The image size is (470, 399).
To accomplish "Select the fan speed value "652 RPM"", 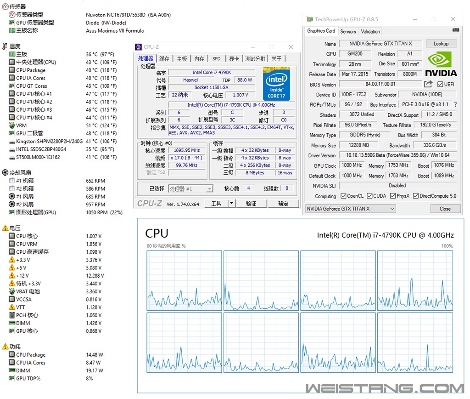I will pyautogui.click(x=95, y=181).
